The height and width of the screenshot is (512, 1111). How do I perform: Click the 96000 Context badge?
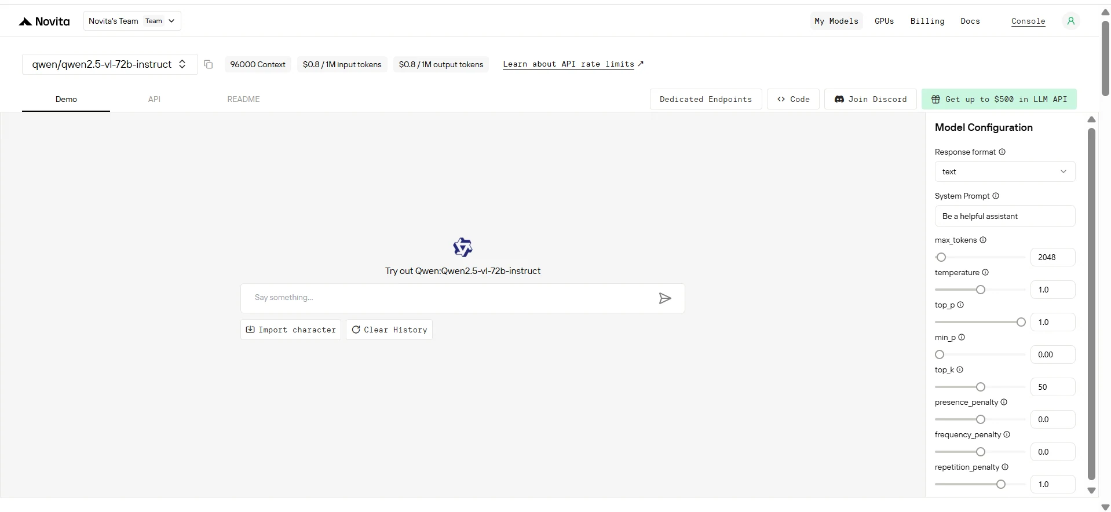(x=258, y=64)
